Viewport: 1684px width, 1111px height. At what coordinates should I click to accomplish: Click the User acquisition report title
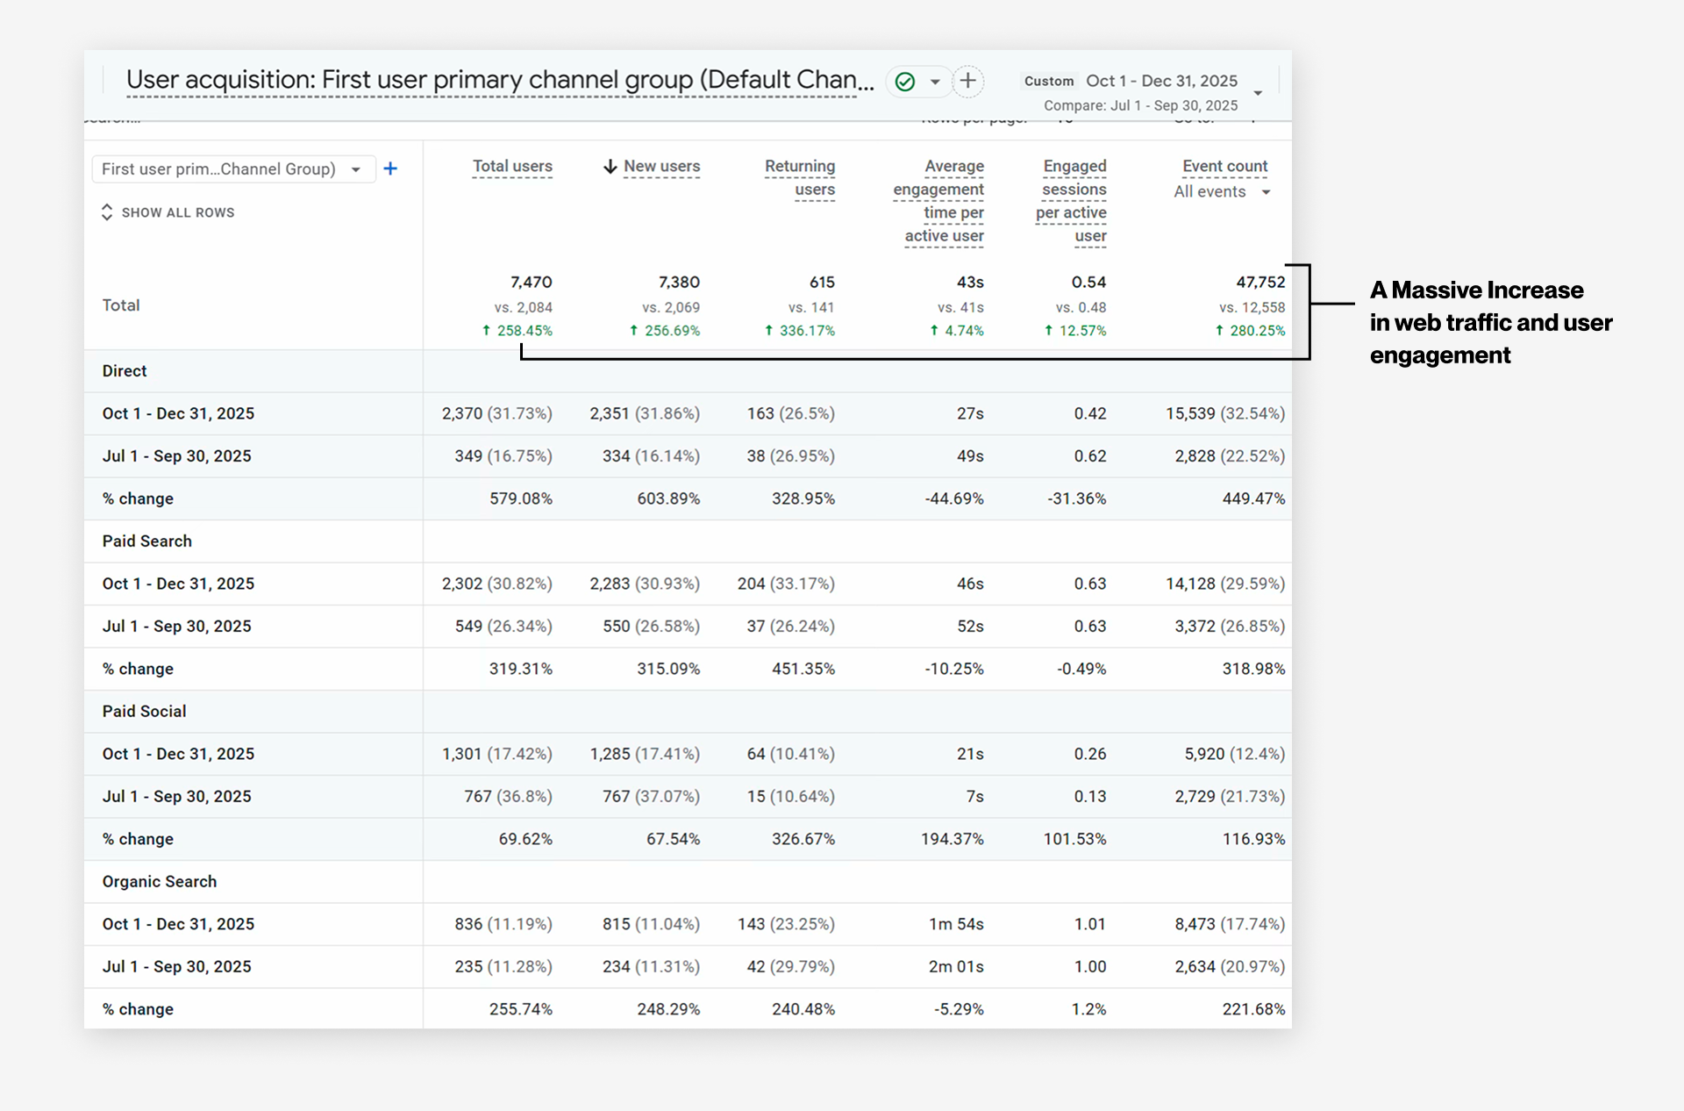pos(500,81)
